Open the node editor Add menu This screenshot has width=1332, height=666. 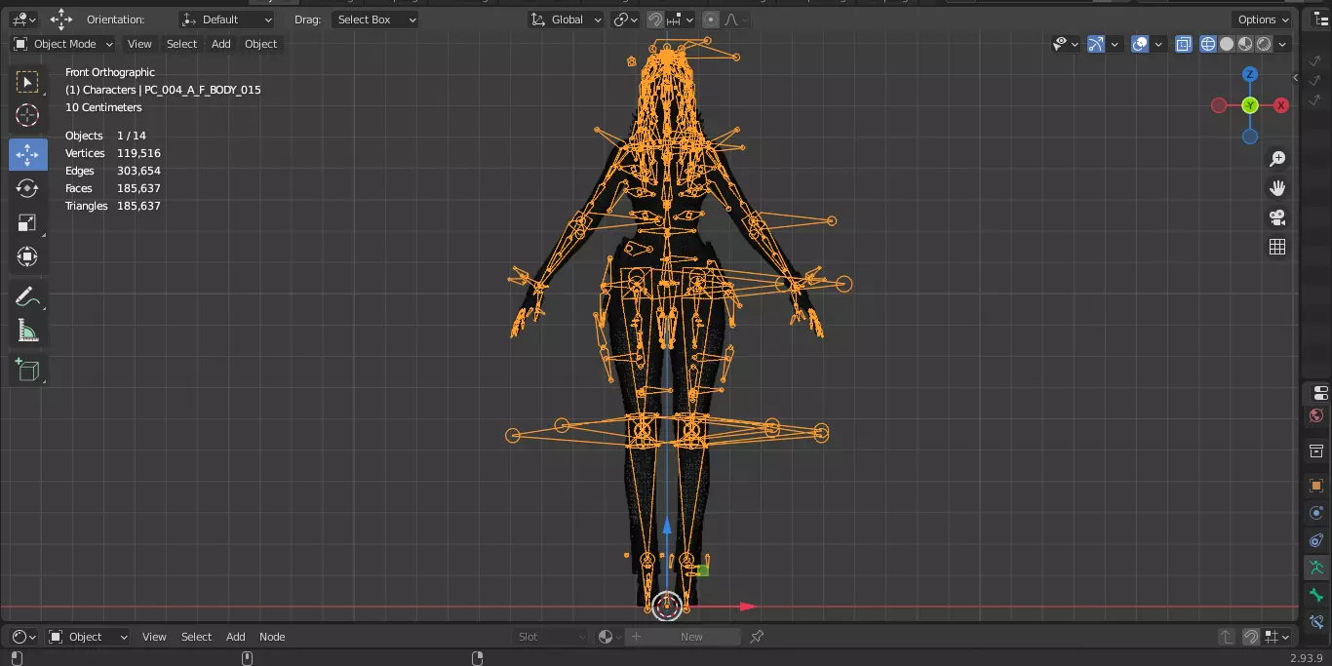click(x=236, y=637)
